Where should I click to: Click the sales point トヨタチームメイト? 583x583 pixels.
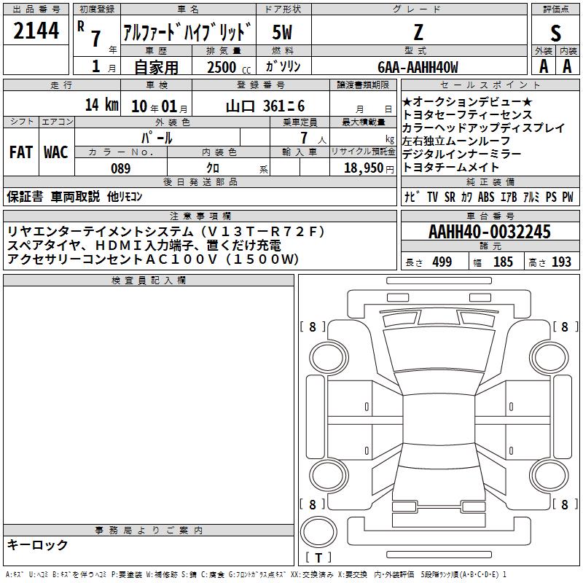tap(450, 167)
